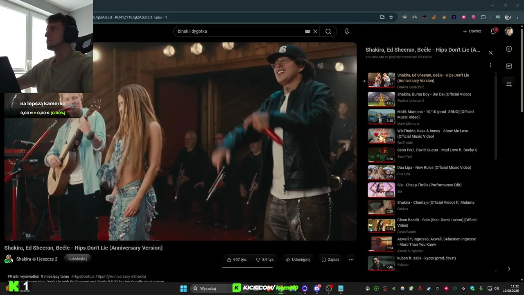Open the YouTube account avatar menu
The height and width of the screenshot is (295, 524).
(509, 32)
